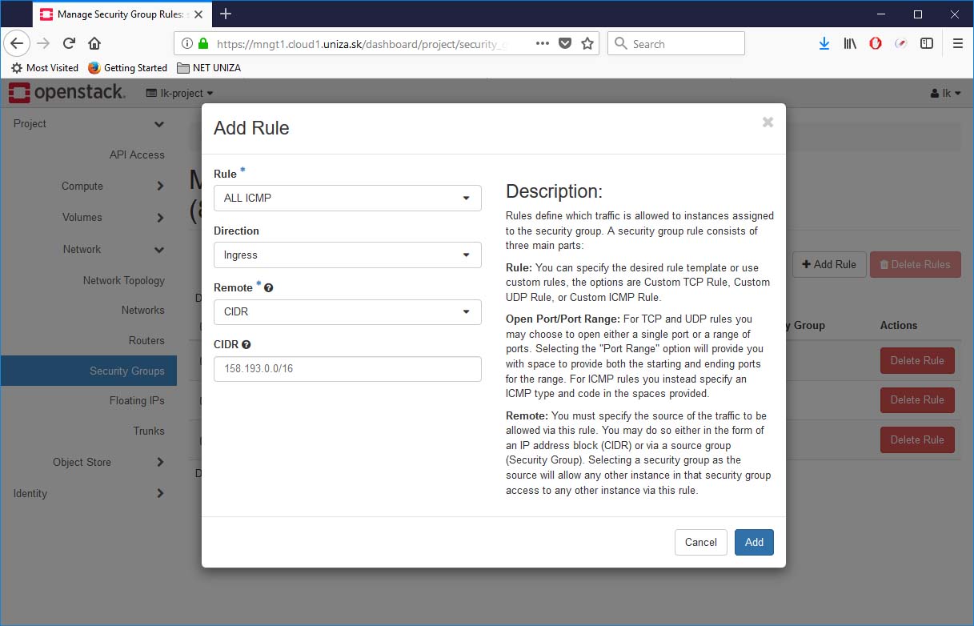974x626 pixels.
Task: Click the browser Search box
Action: [x=676, y=43]
